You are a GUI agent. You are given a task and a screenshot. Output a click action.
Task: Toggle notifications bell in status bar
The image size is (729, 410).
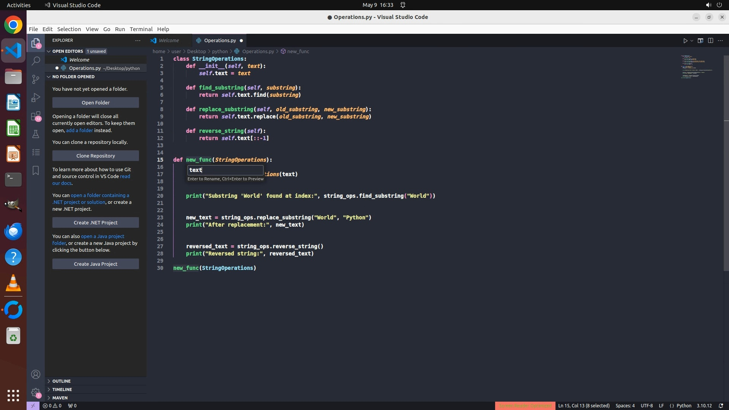[721, 406]
